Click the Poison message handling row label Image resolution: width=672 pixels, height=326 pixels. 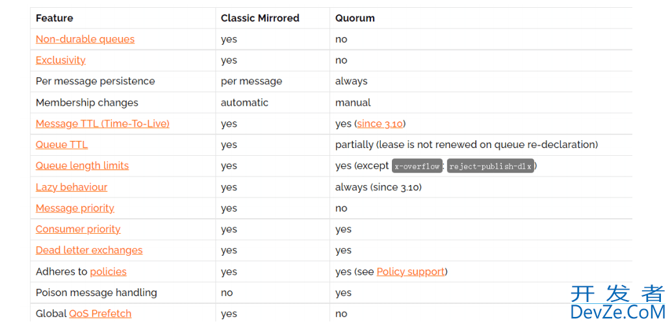96,293
